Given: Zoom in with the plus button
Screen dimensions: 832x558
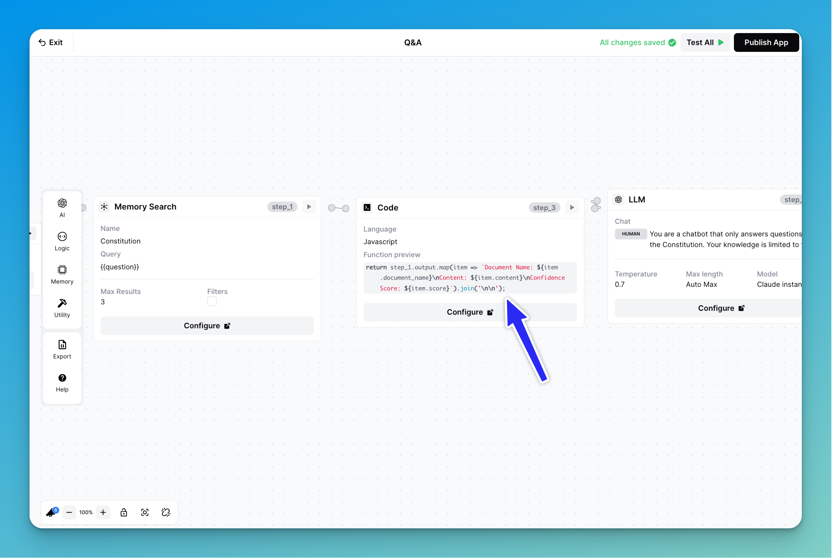Looking at the screenshot, I should point(103,512).
